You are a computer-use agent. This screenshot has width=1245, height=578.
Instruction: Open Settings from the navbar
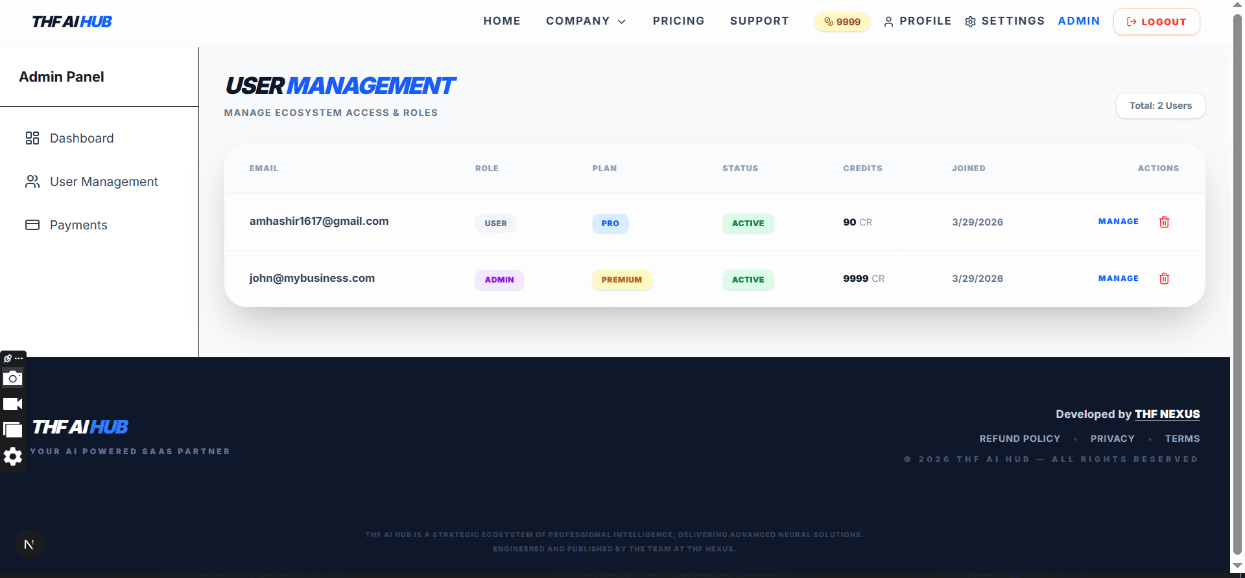tap(1004, 21)
